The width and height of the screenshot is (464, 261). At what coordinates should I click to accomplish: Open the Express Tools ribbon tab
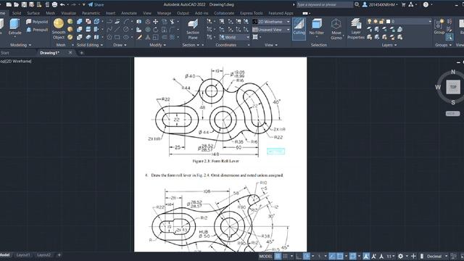(x=252, y=13)
